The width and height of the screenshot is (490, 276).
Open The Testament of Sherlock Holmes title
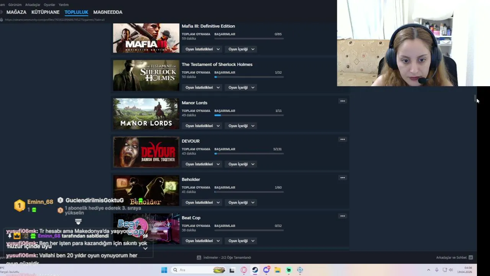point(217,64)
